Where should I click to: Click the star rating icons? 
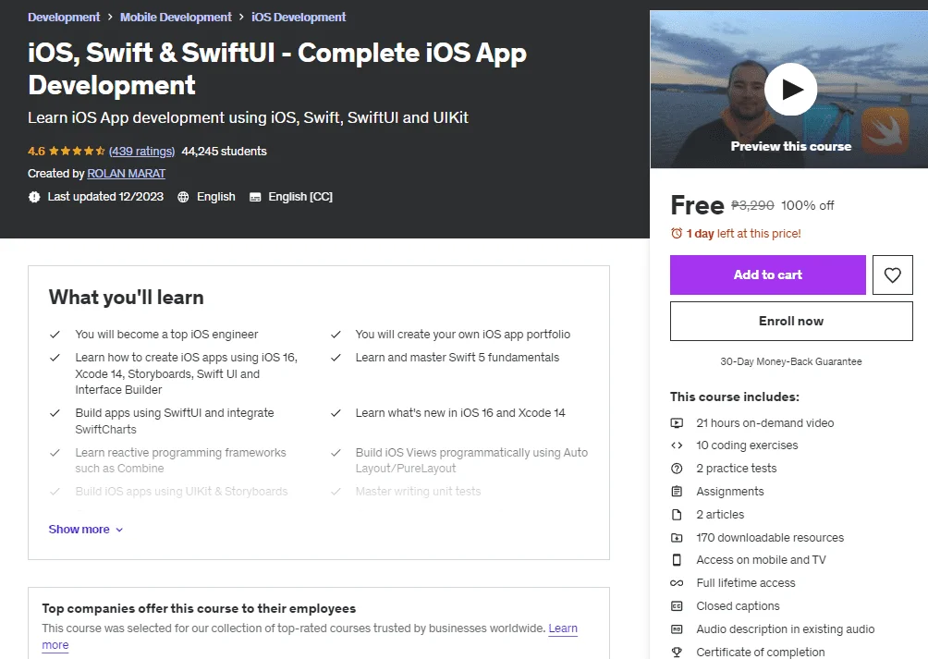(77, 151)
